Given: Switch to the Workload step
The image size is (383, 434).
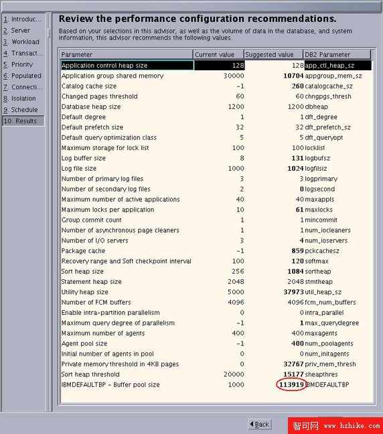Looking at the screenshot, I should click(23, 42).
